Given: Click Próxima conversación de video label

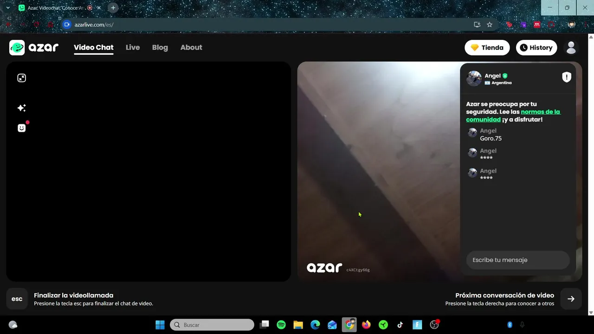Looking at the screenshot, I should [504, 295].
